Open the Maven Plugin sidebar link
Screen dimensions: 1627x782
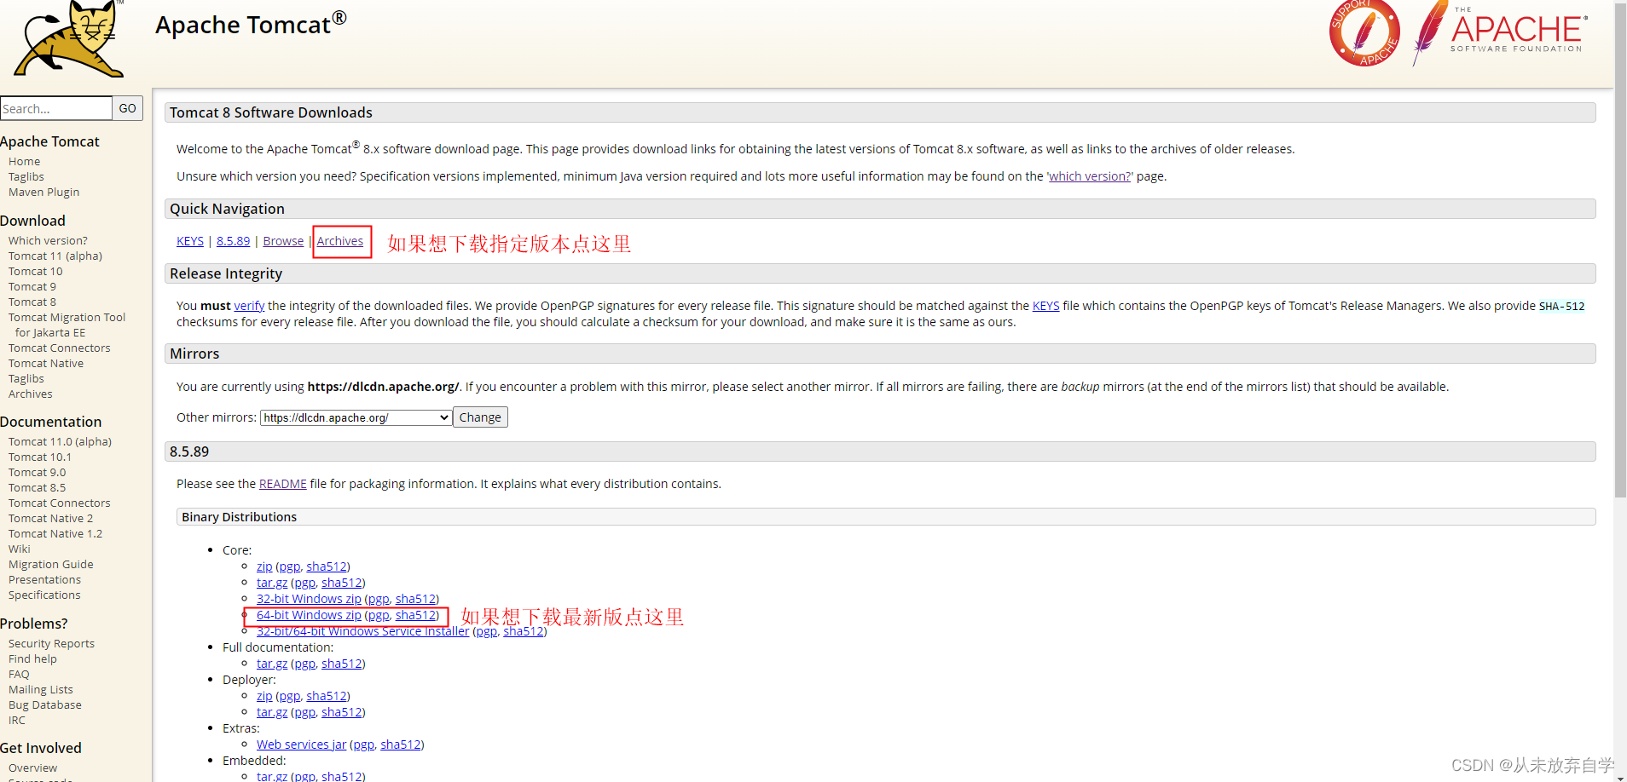click(x=43, y=193)
